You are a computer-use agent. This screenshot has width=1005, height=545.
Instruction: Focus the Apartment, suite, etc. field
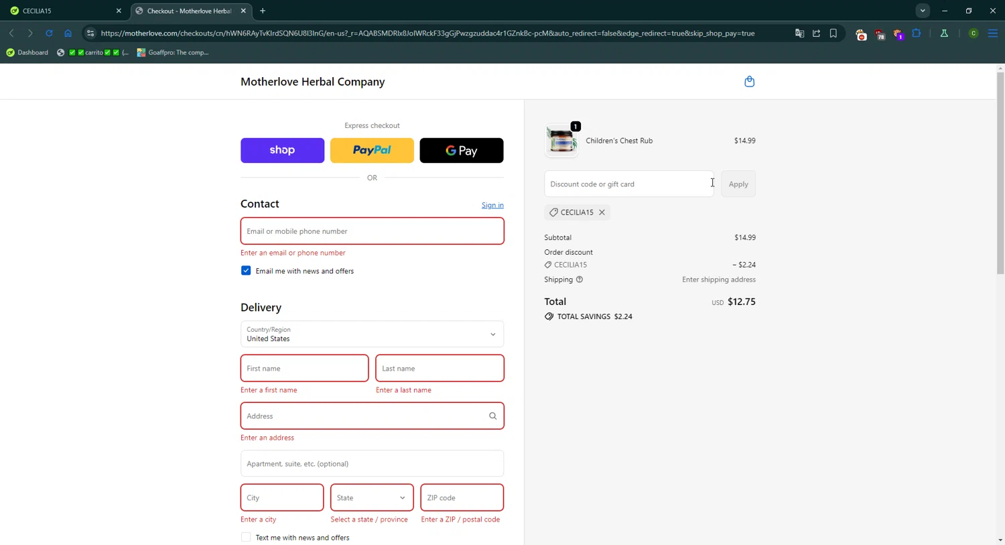[x=372, y=464]
